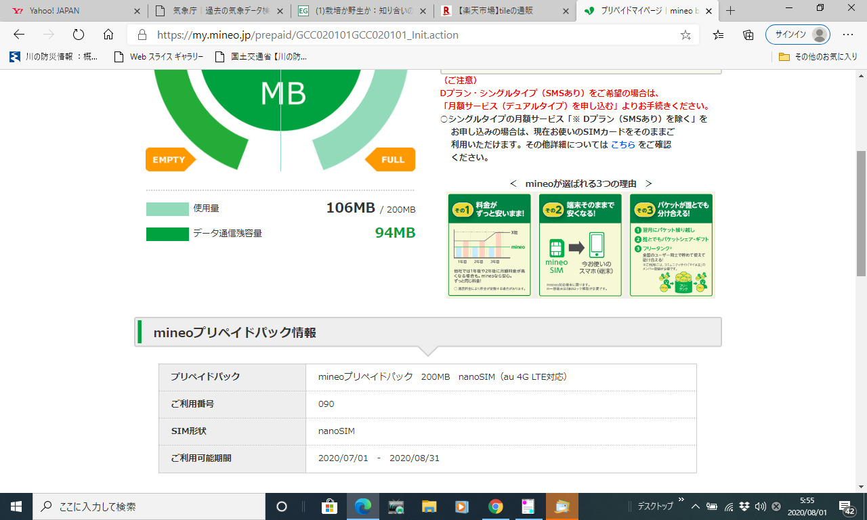The height and width of the screenshot is (520, 867).
Task: Open Google Chrome from the taskbar
Action: point(496,506)
